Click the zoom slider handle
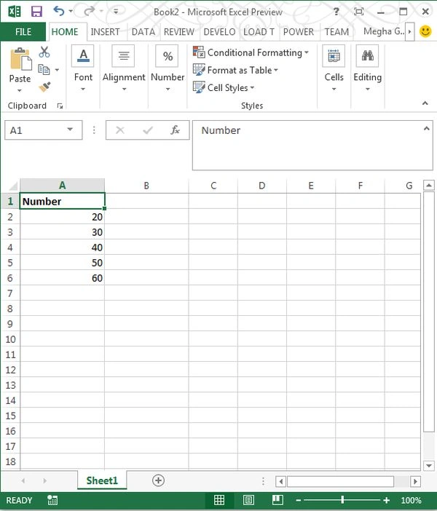 (342, 499)
